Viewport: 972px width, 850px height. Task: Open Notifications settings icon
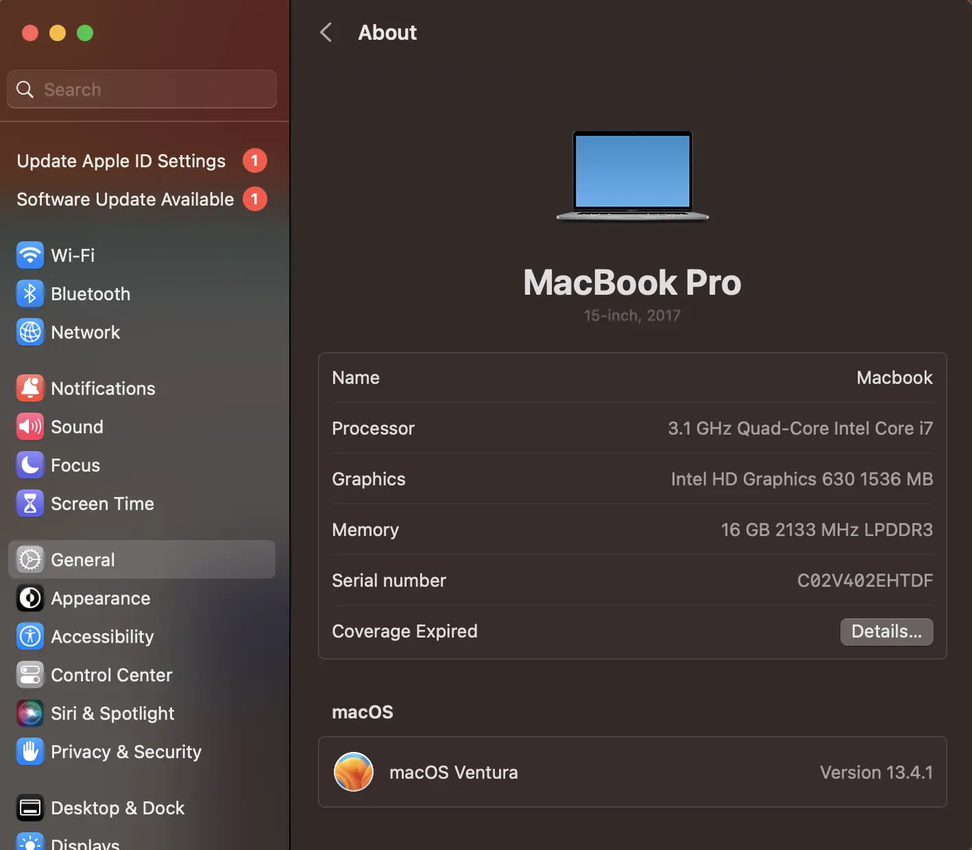(x=29, y=388)
